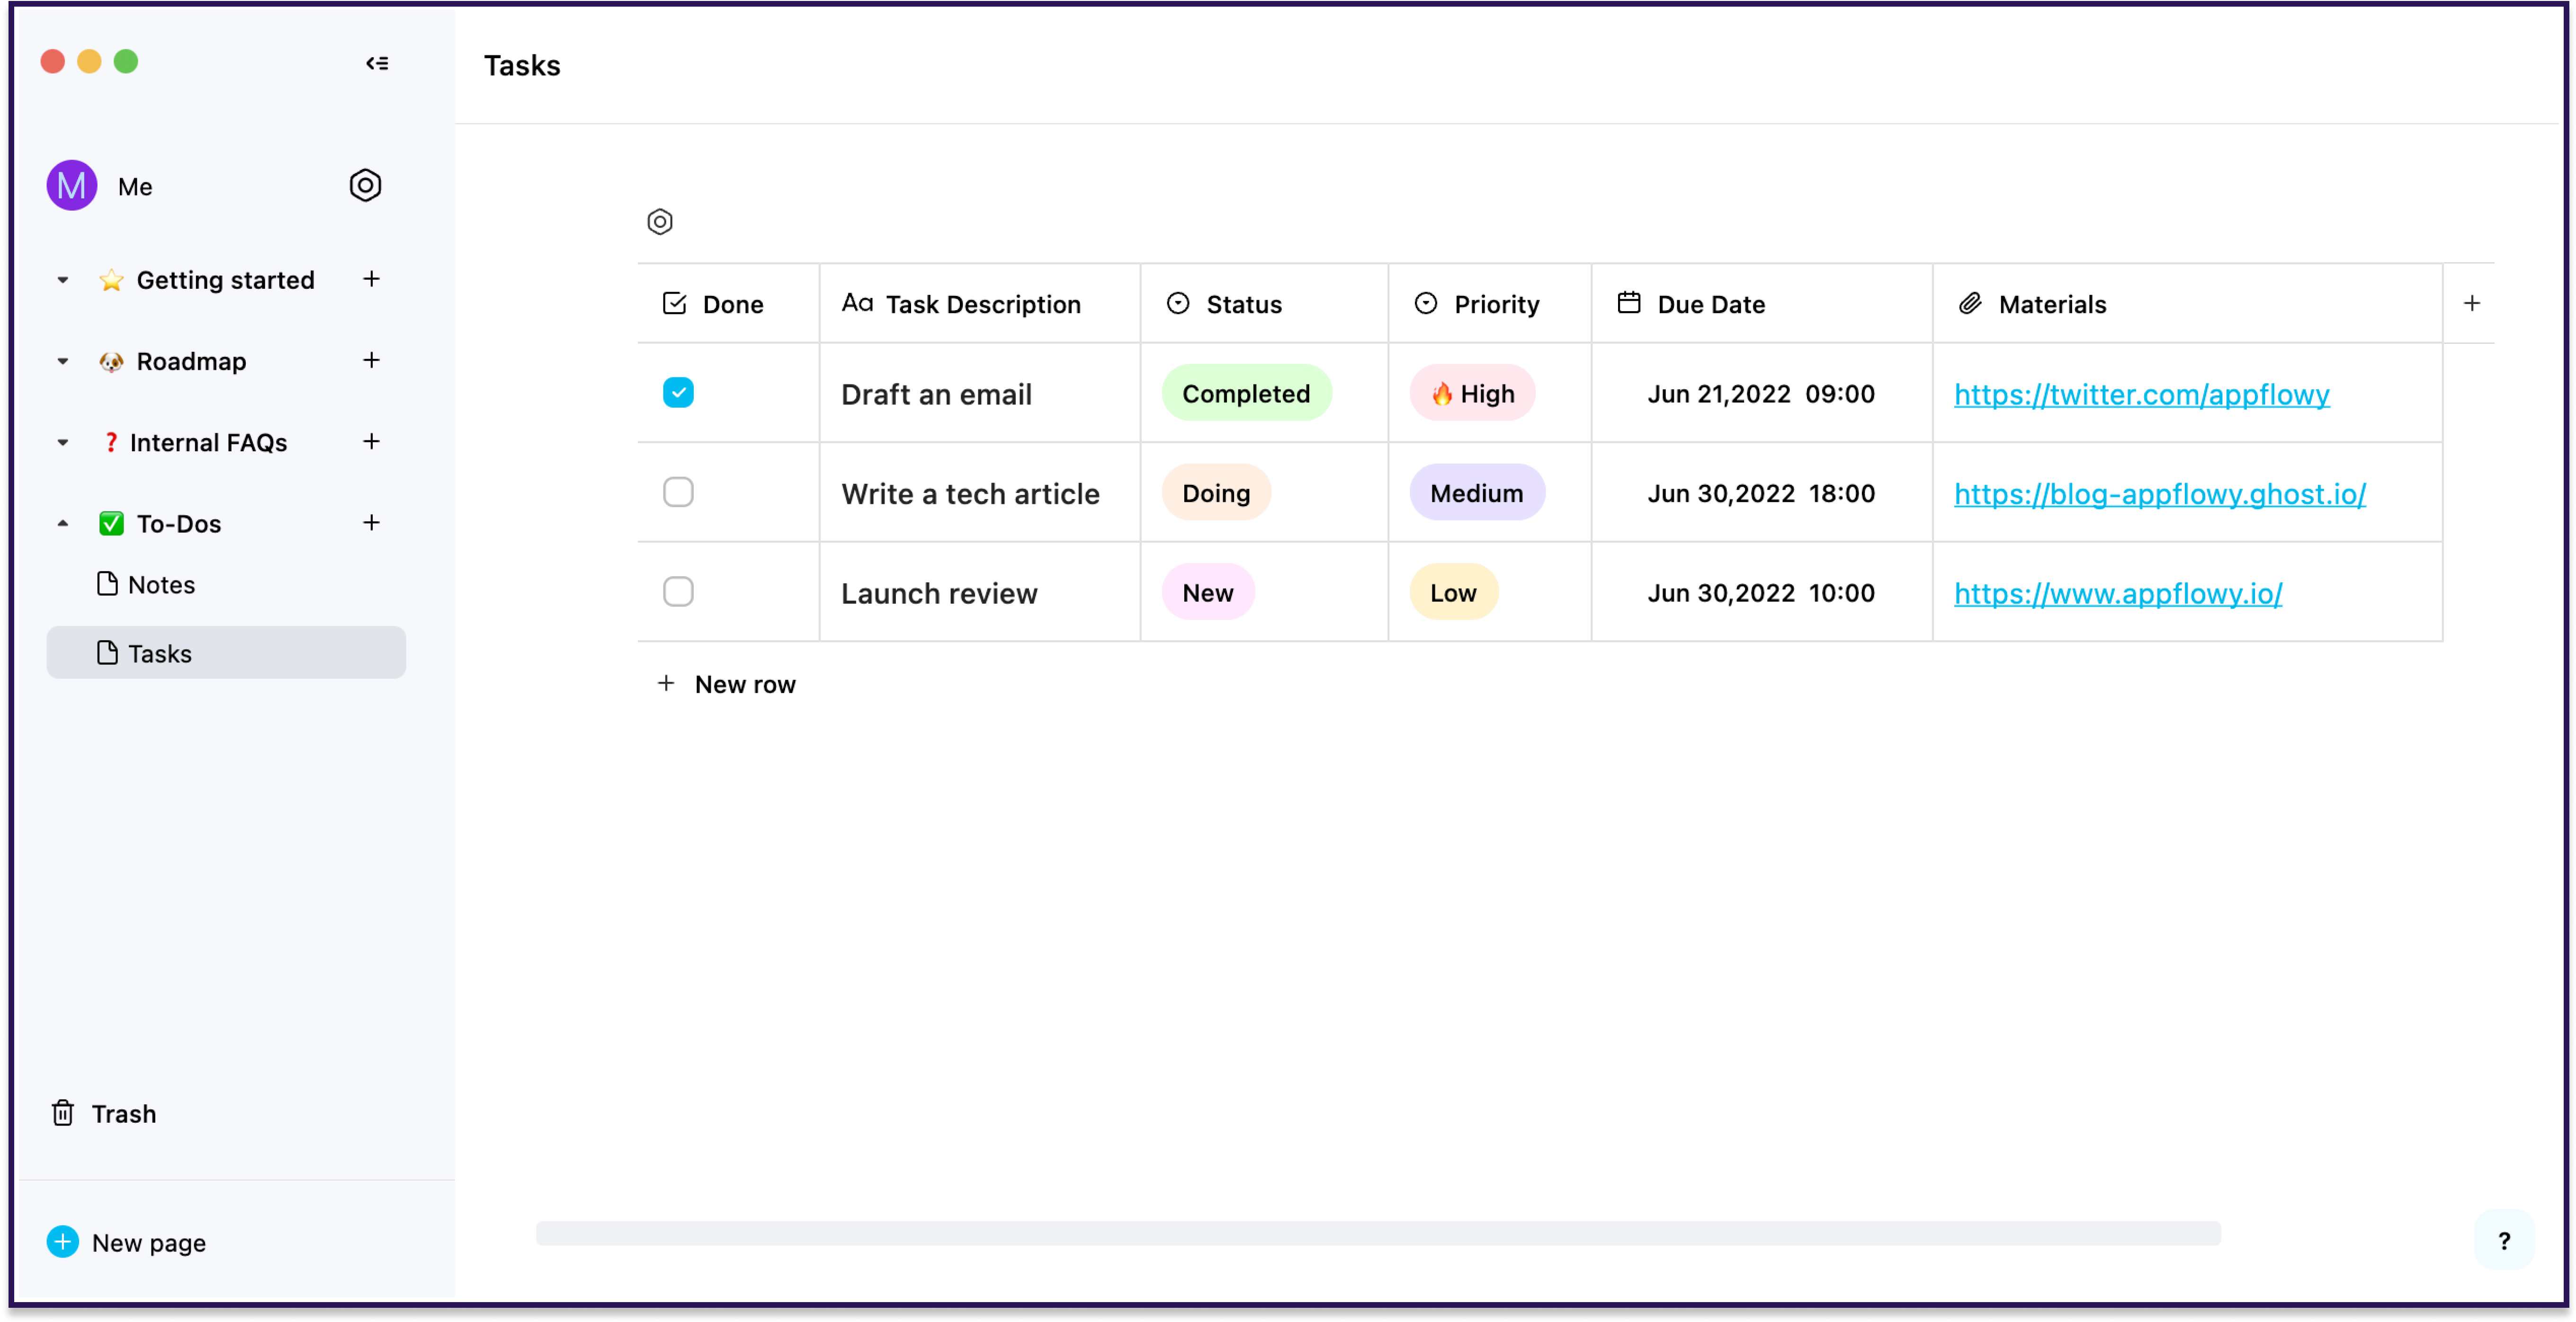Viewport: 2576px width, 1322px height.
Task: Expand the Getting started section
Action: coord(61,278)
